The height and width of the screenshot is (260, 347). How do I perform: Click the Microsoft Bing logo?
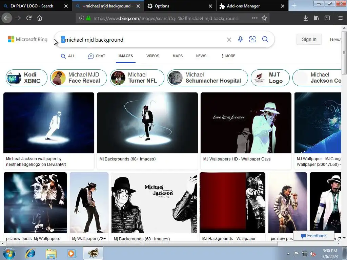[x=28, y=39]
